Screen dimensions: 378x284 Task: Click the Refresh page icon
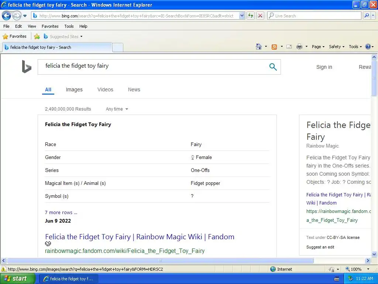251,16
